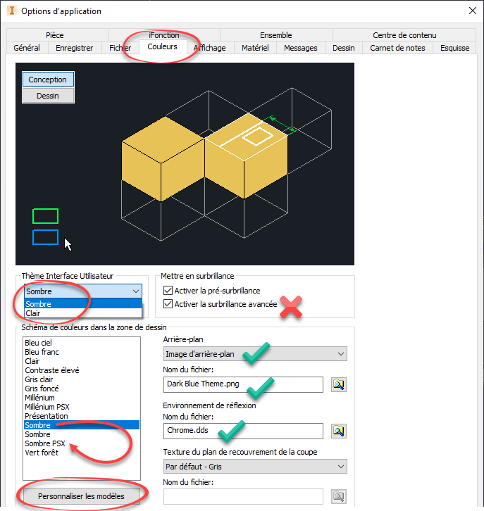484x511 pixels.
Task: Click the Personnaliser les modèles button
Action: [81, 496]
